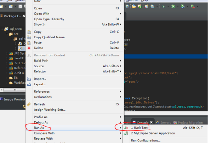Open dropdown next to Run on server icon
The width and height of the screenshot is (208, 143).
188,6
